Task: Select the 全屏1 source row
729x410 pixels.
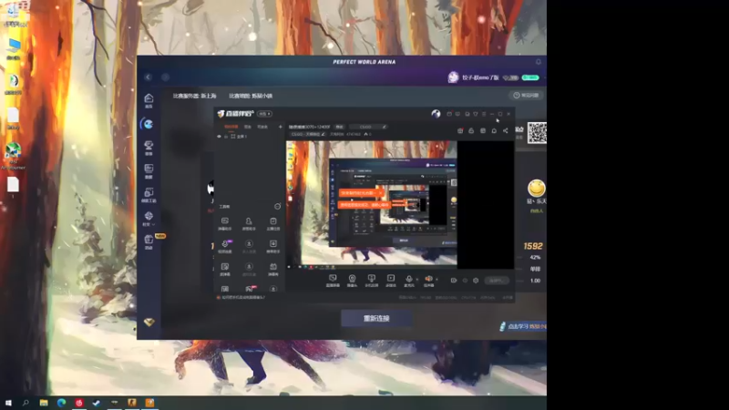Action: click(249, 136)
